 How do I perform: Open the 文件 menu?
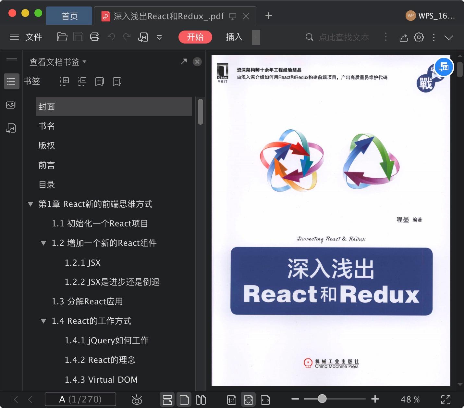coord(34,37)
